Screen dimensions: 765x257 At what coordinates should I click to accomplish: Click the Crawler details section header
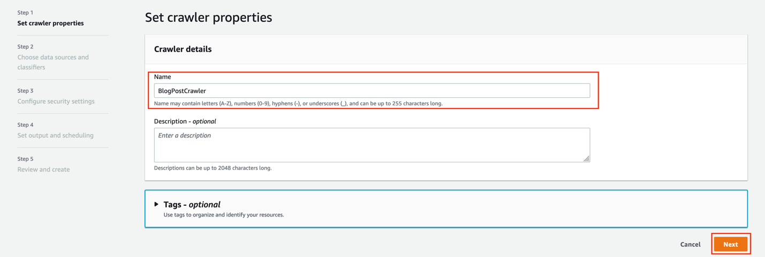(183, 49)
